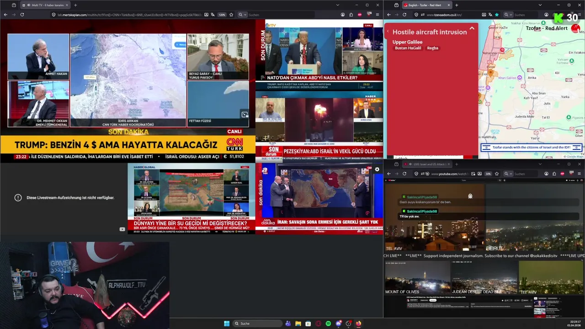Click the blue bookmark star on Tzofar page
The width and height of the screenshot is (585, 329).
pos(497,15)
